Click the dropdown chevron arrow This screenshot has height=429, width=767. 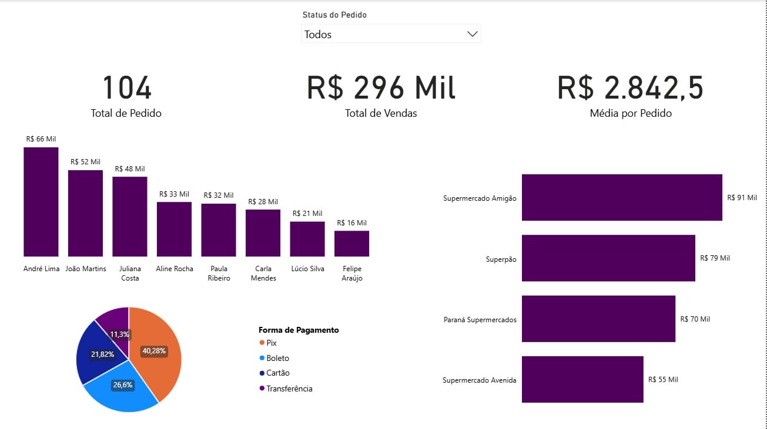pyautogui.click(x=471, y=34)
